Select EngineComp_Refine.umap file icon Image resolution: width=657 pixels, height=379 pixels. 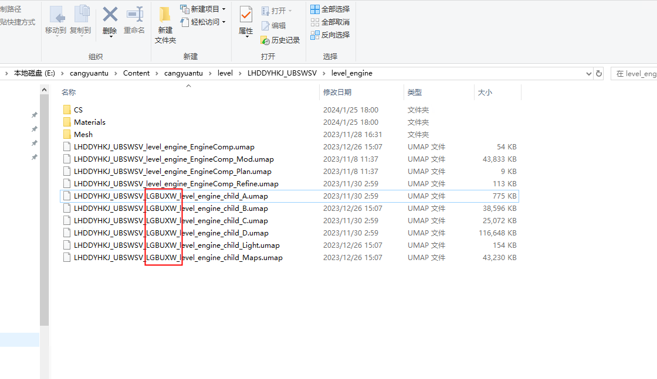pos(67,184)
